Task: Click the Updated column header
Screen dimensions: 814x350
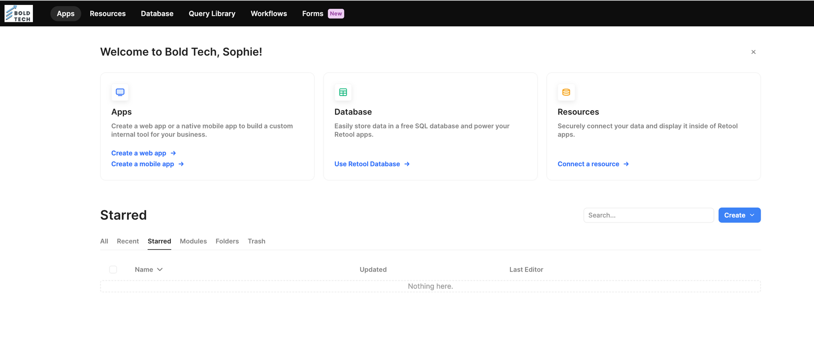Action: pos(373,270)
